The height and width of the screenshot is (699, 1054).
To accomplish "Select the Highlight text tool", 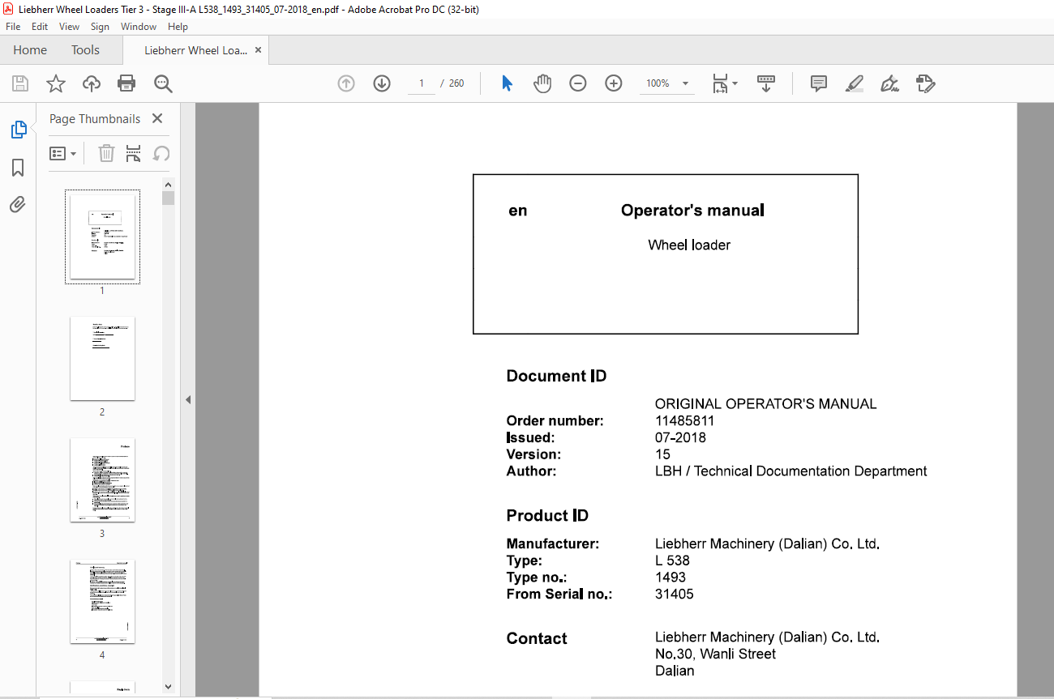I will pyautogui.click(x=855, y=83).
